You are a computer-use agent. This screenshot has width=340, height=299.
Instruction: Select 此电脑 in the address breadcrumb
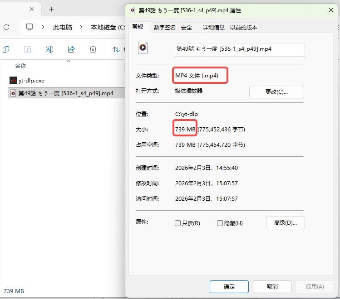[x=63, y=27]
